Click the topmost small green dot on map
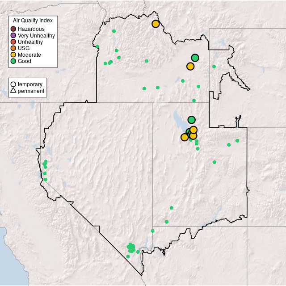This screenshot has height=286, width=286. 114,31
